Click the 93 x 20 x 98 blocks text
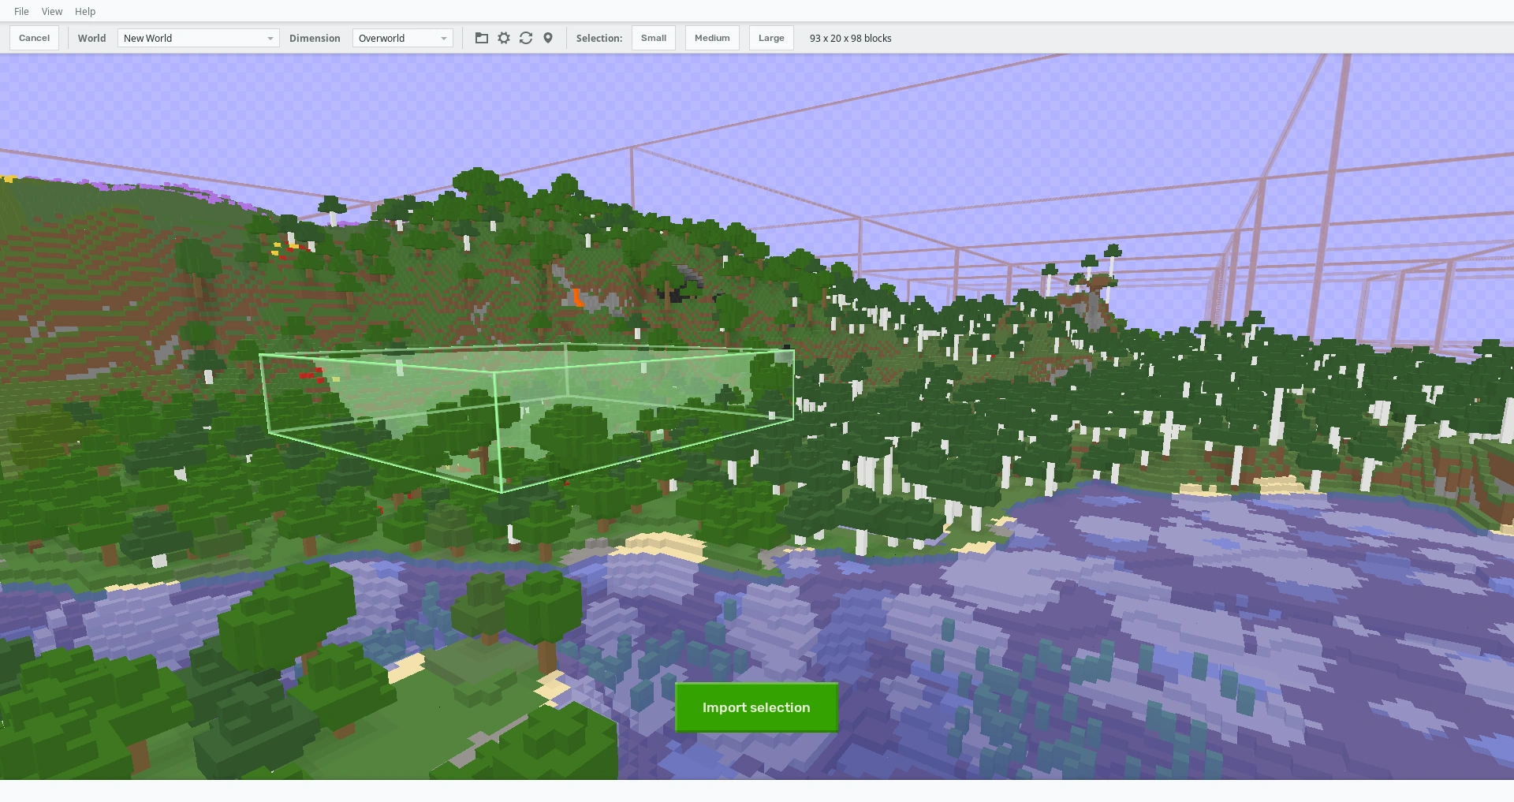 click(x=850, y=38)
